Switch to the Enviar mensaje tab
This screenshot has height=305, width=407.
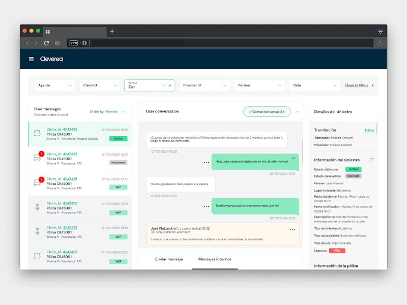pyautogui.click(x=169, y=259)
